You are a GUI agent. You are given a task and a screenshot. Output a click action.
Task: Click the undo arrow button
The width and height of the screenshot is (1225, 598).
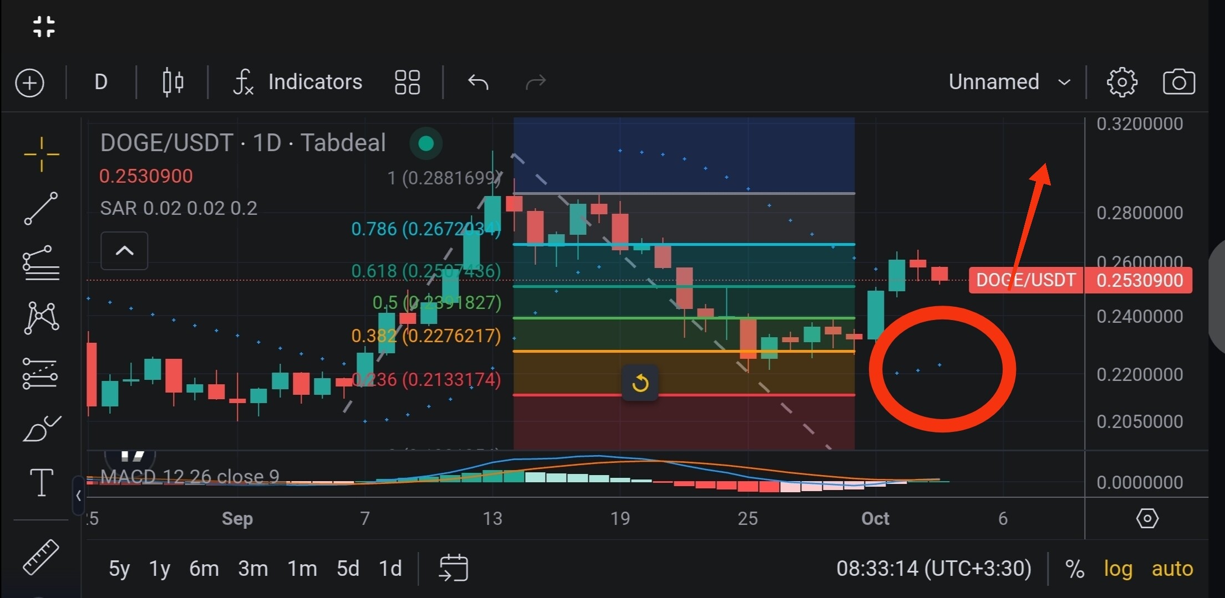tap(478, 83)
